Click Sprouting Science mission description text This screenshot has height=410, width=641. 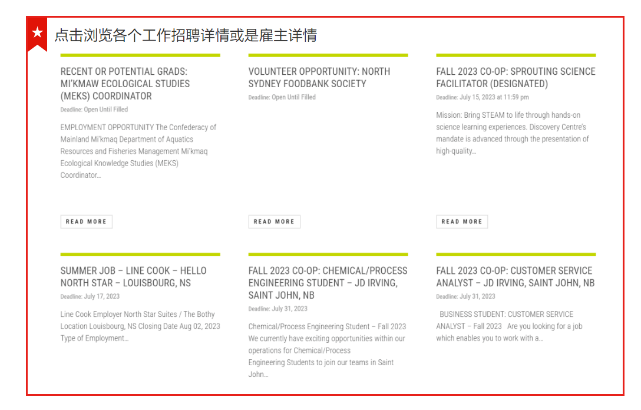pos(512,133)
